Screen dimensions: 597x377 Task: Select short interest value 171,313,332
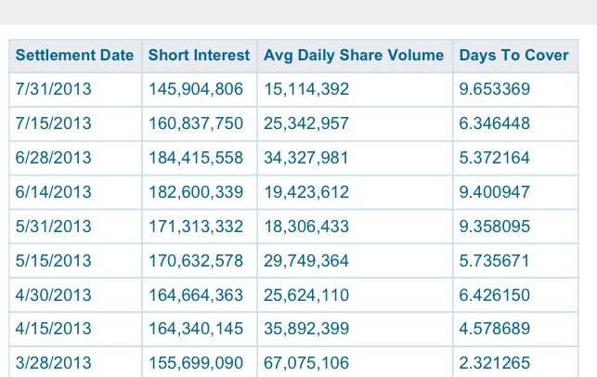point(196,227)
